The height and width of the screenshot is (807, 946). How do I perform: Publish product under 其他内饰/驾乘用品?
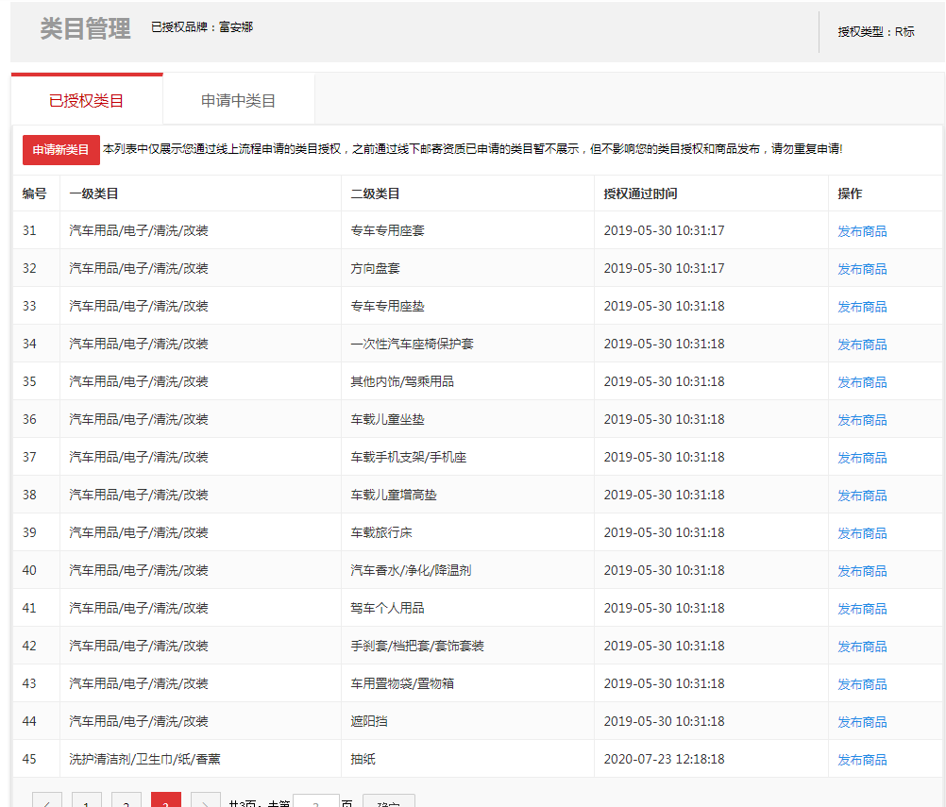pos(862,382)
